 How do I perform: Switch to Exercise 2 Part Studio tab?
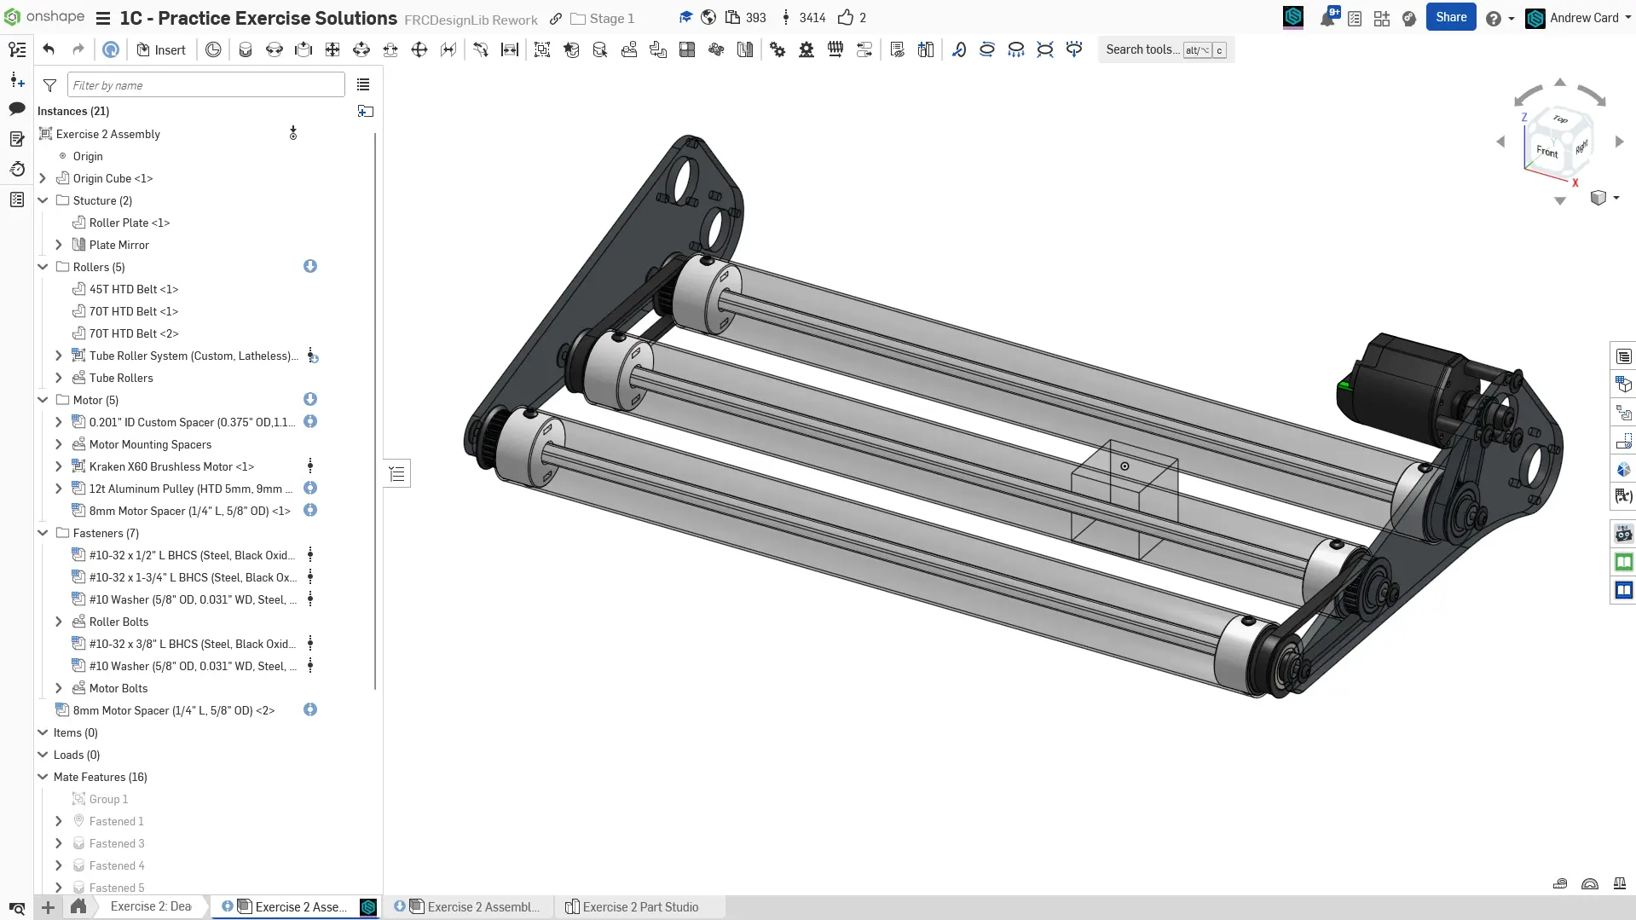[x=639, y=906]
